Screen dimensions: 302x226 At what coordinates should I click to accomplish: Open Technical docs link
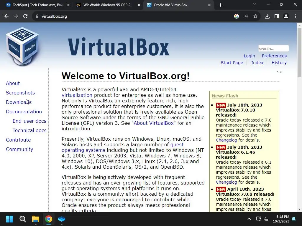click(29, 130)
